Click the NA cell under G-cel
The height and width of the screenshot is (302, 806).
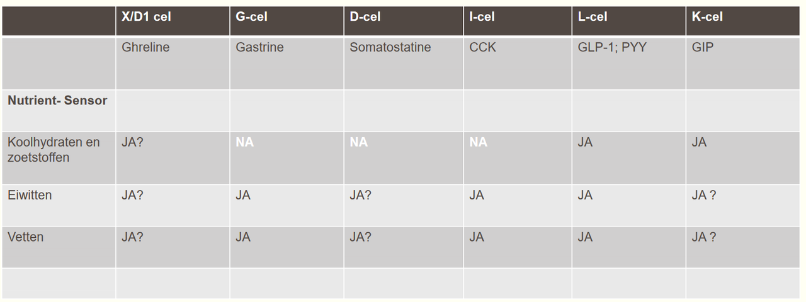[244, 143]
